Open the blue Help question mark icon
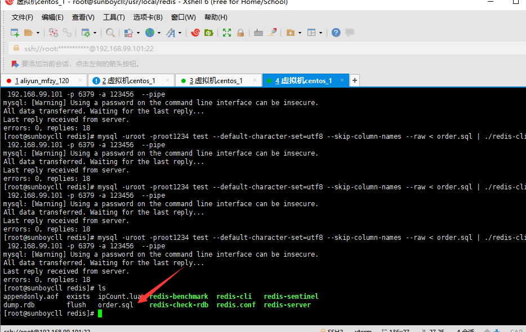 [336, 33]
